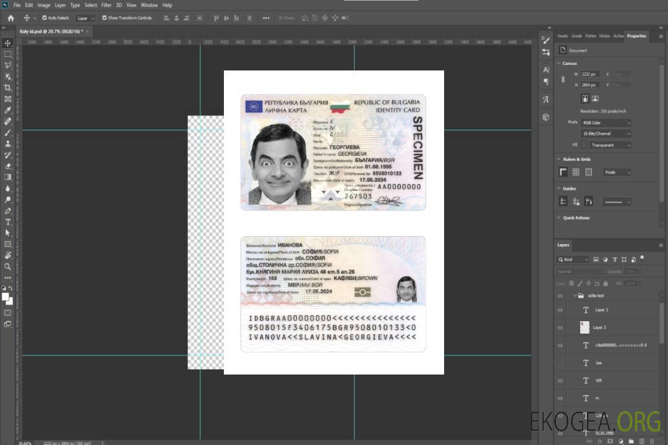Select the Polygonal Lasso tool
Screen dimensions: 668x445
[x=7, y=65]
